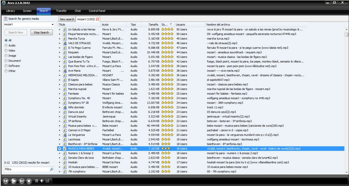Click audio file icon for 7th symphony
The height and width of the screenshot is (186, 349).
coord(65,171)
